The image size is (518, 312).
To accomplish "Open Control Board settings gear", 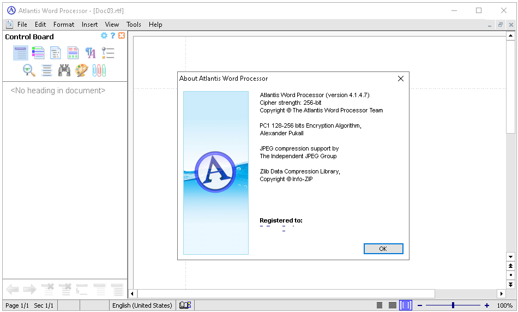I will [104, 35].
